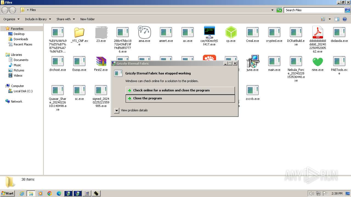Open the Pictures library

(x=19, y=70)
